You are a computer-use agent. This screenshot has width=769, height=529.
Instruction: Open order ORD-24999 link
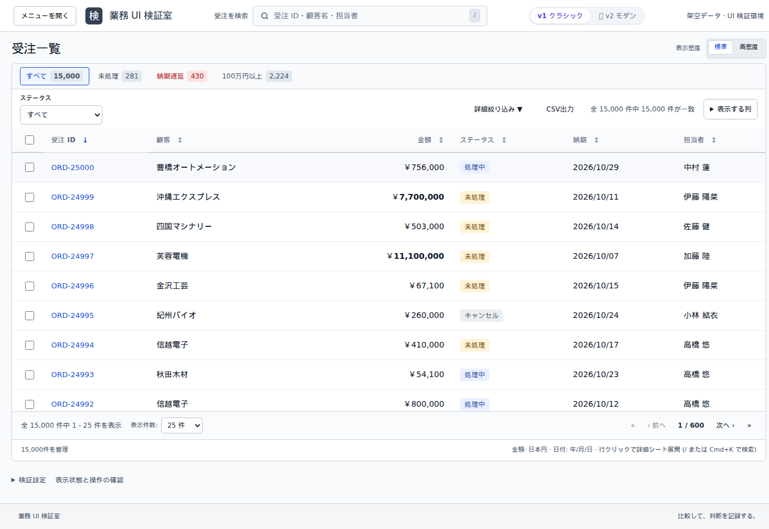pyautogui.click(x=72, y=197)
